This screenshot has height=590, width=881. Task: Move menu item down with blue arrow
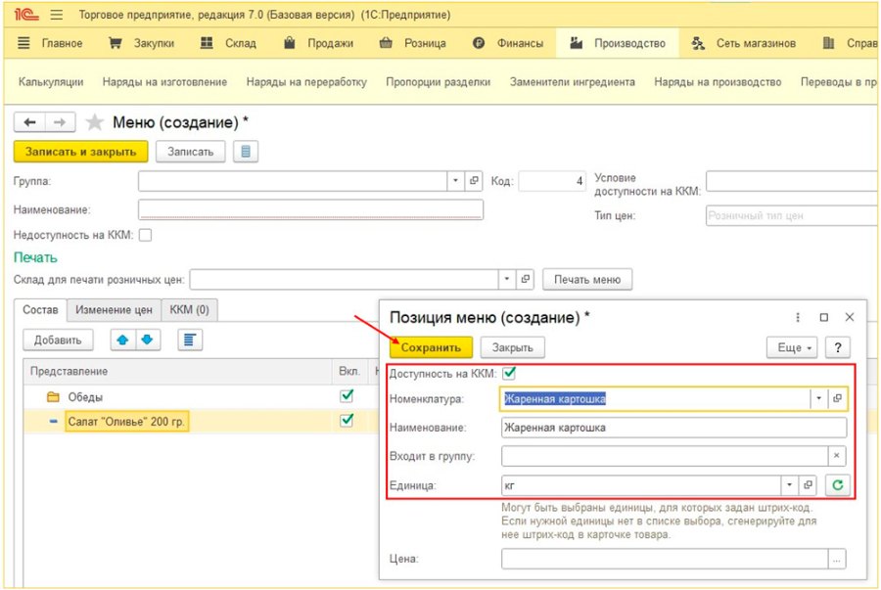click(x=147, y=340)
